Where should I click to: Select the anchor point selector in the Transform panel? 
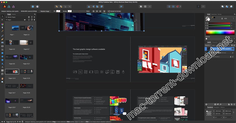[x=209, y=113]
